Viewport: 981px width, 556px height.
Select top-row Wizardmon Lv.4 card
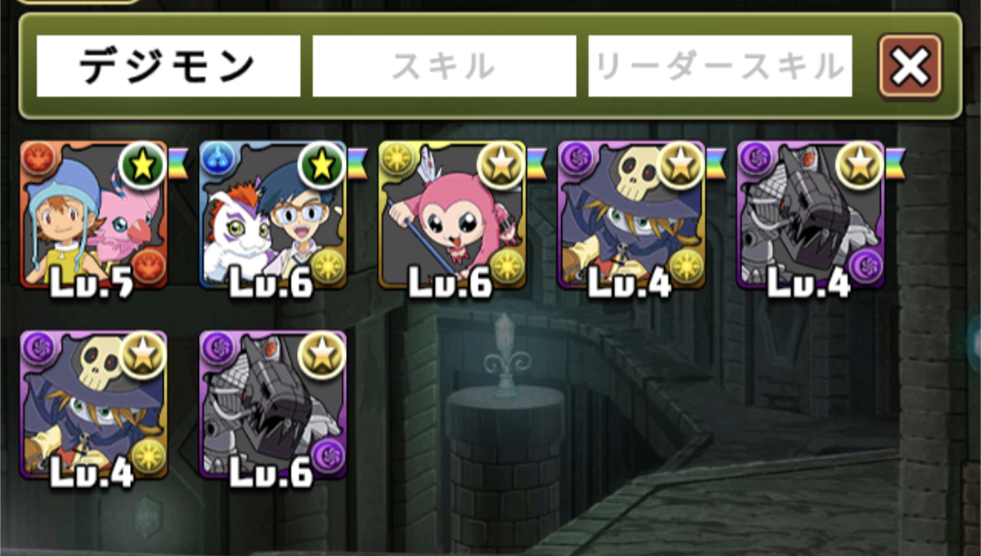[x=632, y=215]
